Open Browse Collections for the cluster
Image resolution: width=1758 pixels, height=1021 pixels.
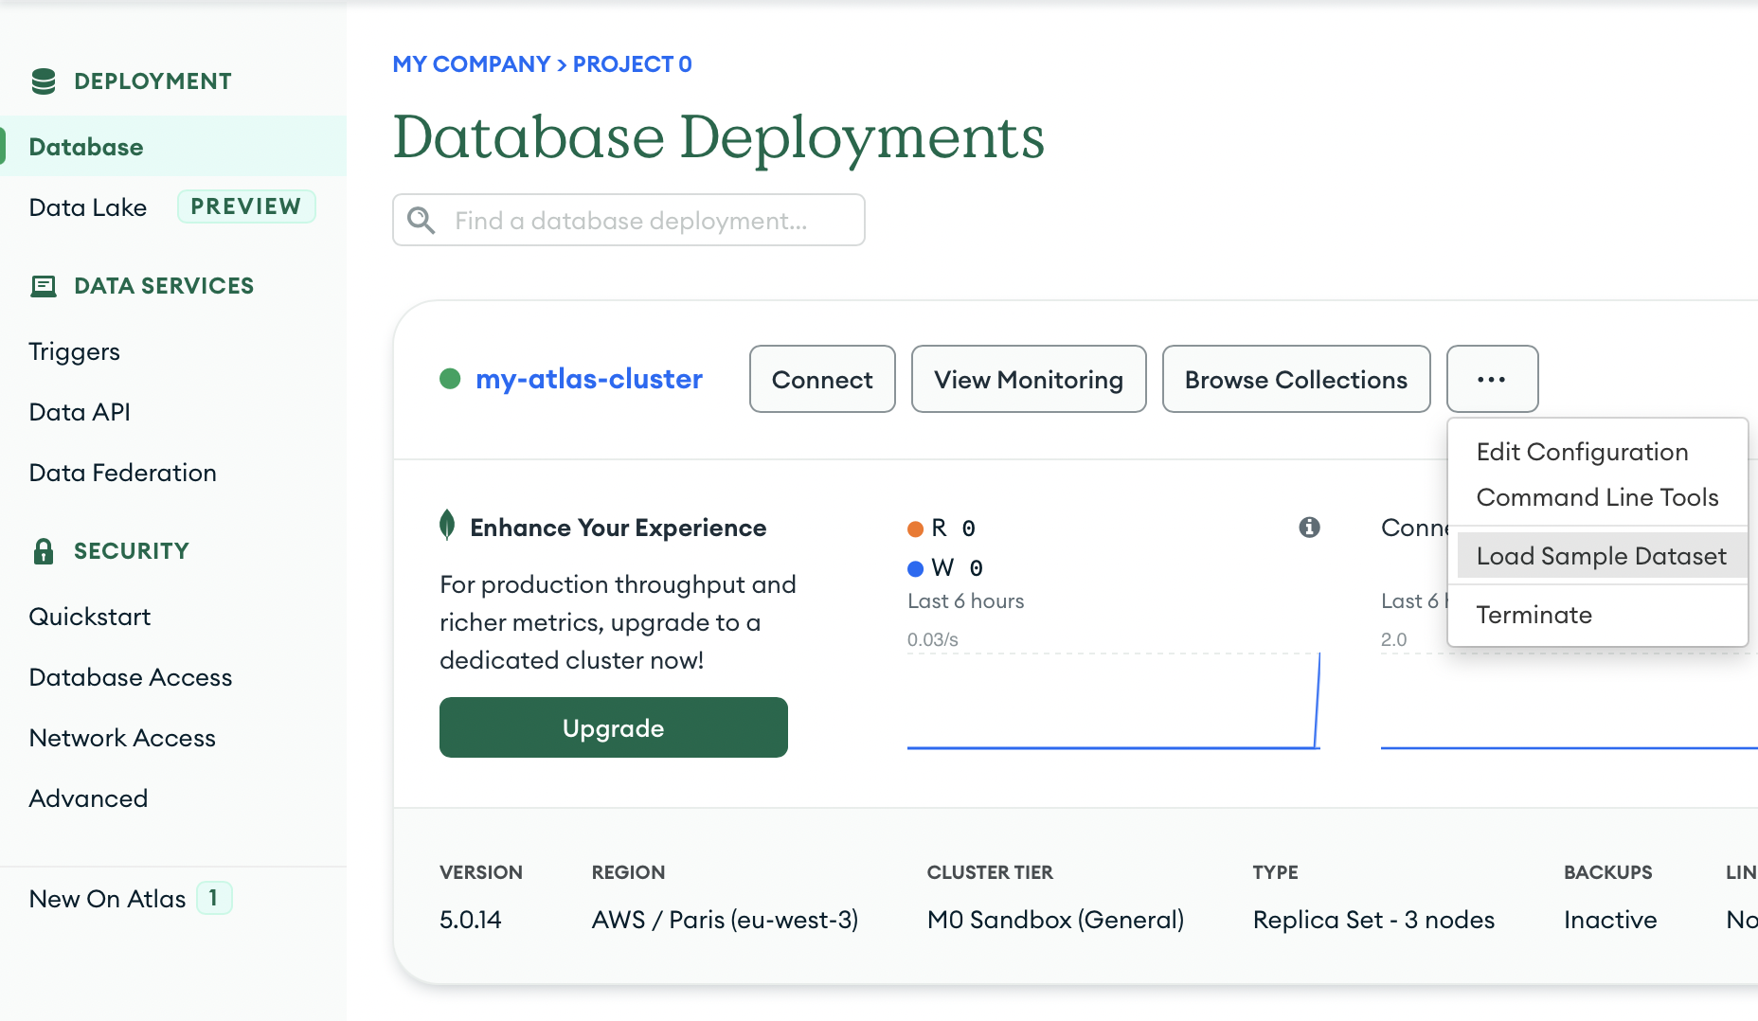pos(1296,379)
